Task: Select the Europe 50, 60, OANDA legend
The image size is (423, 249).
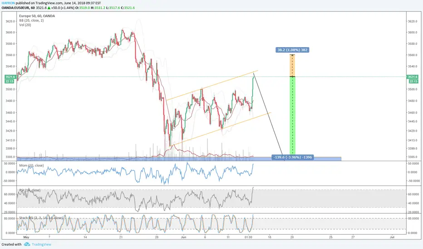Action: click(37, 16)
